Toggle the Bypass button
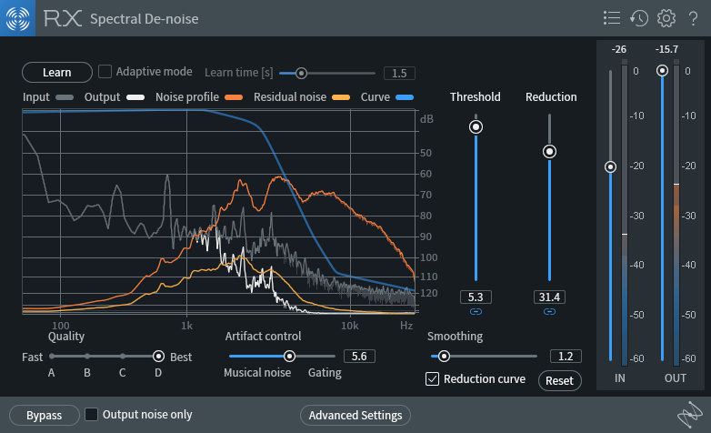Screen dimensions: 711x433 [x=44, y=416]
